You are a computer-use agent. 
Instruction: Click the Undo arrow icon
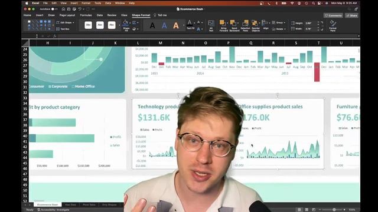point(80,9)
